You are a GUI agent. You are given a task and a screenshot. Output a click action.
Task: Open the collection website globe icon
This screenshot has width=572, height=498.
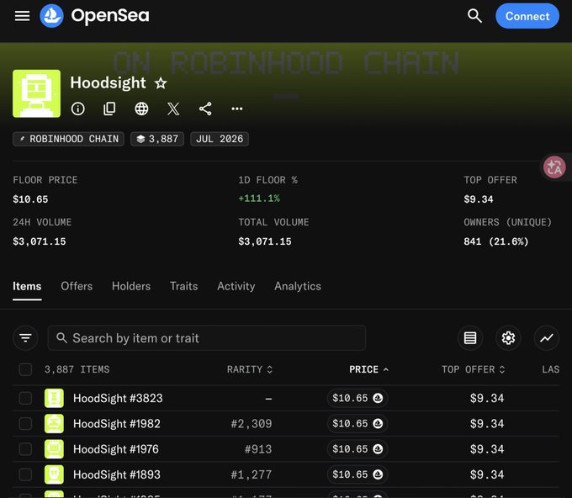[141, 109]
